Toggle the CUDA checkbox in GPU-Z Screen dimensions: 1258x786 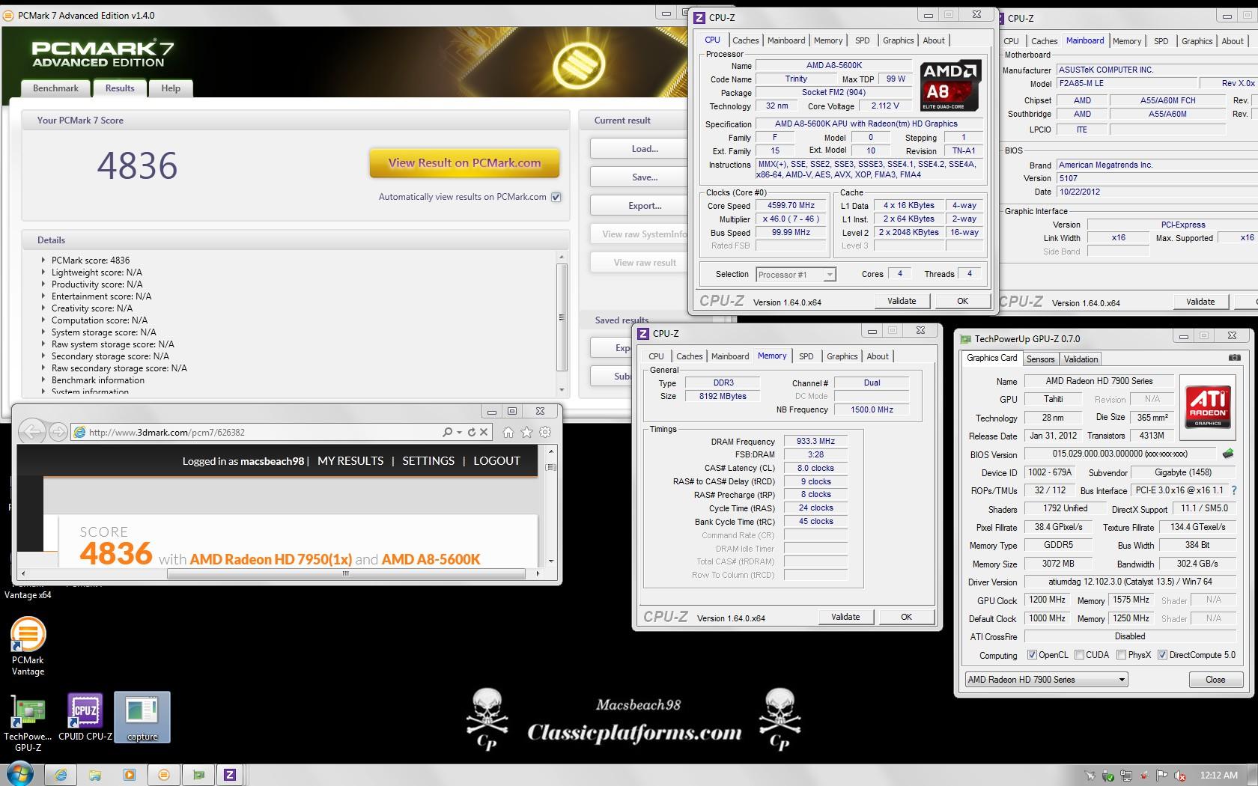(x=1079, y=655)
